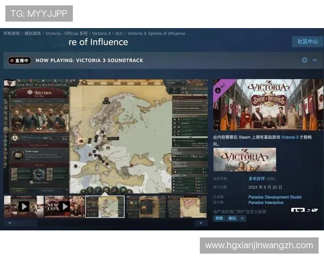The height and width of the screenshot is (259, 324).
Task: Collapse the Now Playing broadcast panel
Action: [315, 60]
